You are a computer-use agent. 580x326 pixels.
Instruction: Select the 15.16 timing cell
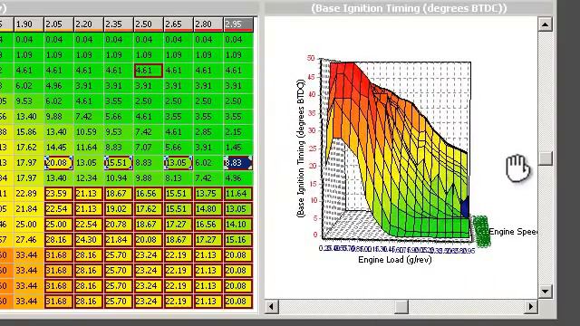tap(238, 240)
